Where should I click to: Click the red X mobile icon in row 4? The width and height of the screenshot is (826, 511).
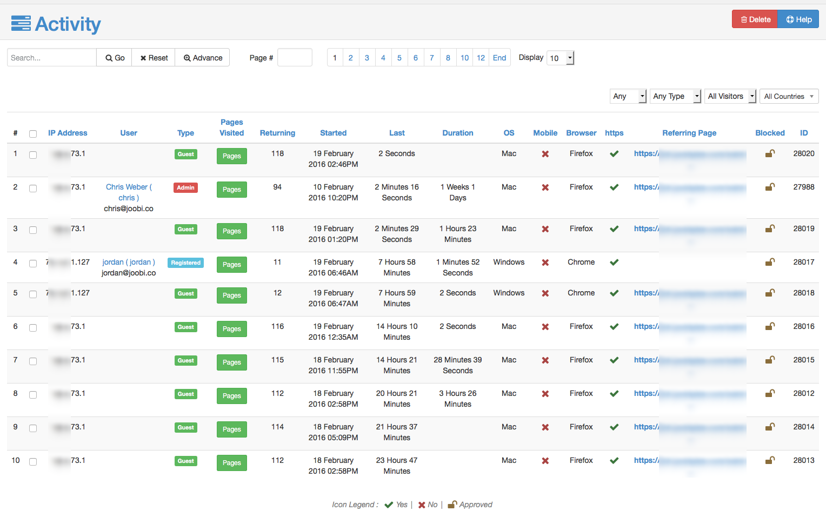click(545, 263)
